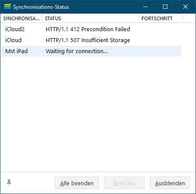Minimize the Synchronisations-Status window
Screen dimensions: 196x194
[x=145, y=7]
